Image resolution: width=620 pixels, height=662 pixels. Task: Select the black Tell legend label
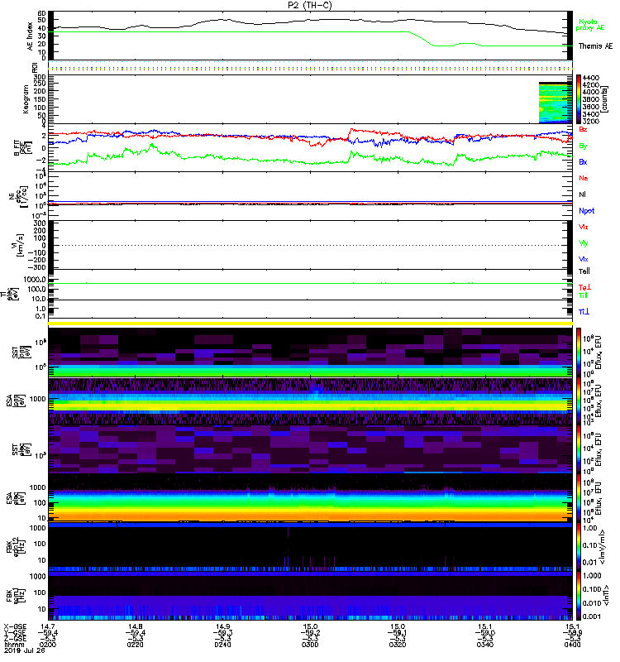pyautogui.click(x=584, y=271)
